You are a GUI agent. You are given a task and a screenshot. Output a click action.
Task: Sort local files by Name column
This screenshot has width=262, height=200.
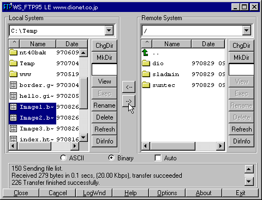[x=38, y=44]
